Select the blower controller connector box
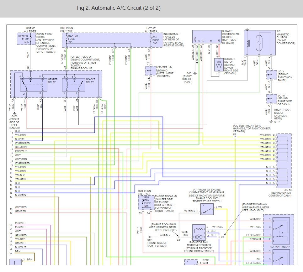Viewport: 303px width, 272px height. (207, 37)
